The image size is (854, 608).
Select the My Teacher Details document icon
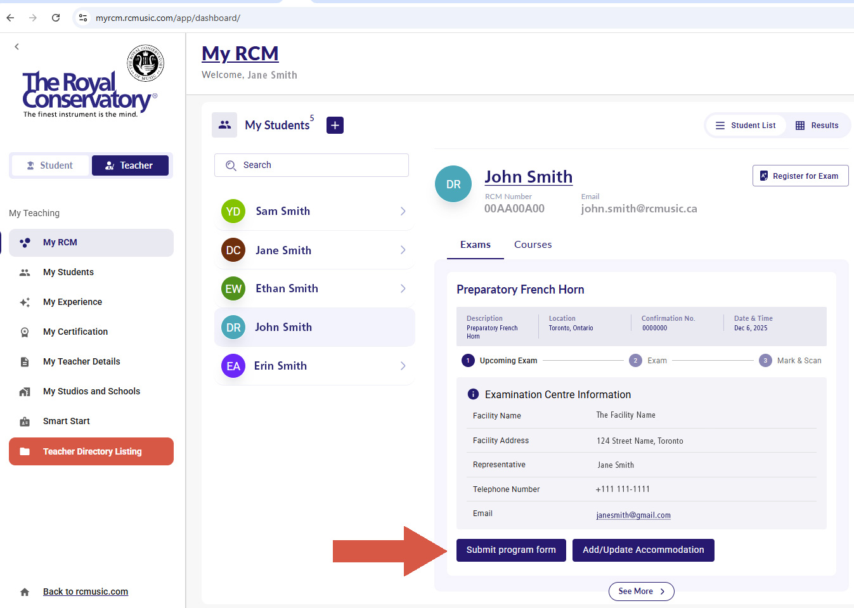pos(25,361)
